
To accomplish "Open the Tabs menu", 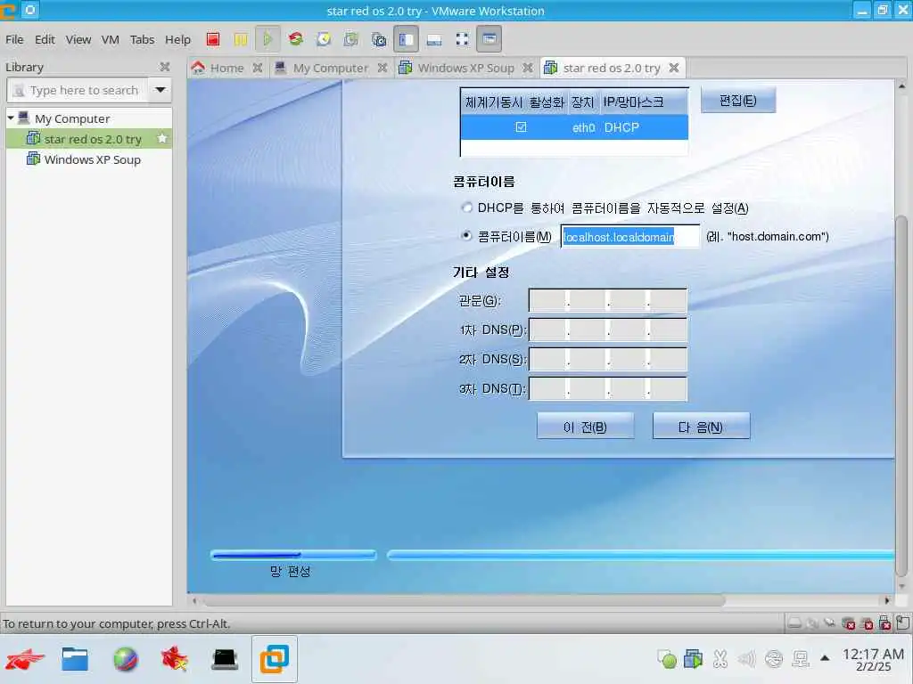I will 142,39.
